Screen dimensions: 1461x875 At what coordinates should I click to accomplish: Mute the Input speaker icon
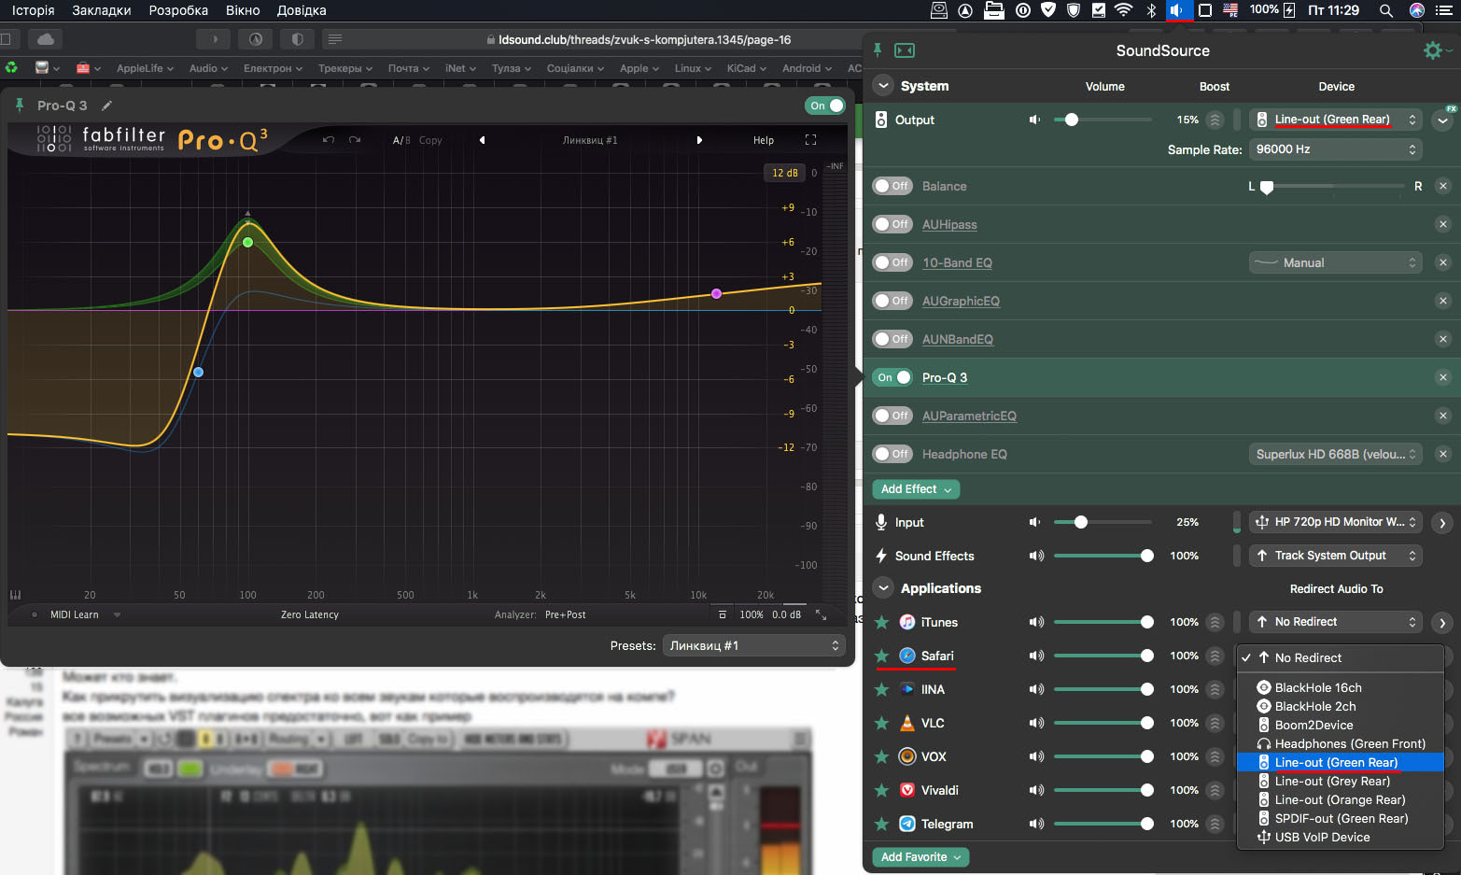[x=1034, y=522]
